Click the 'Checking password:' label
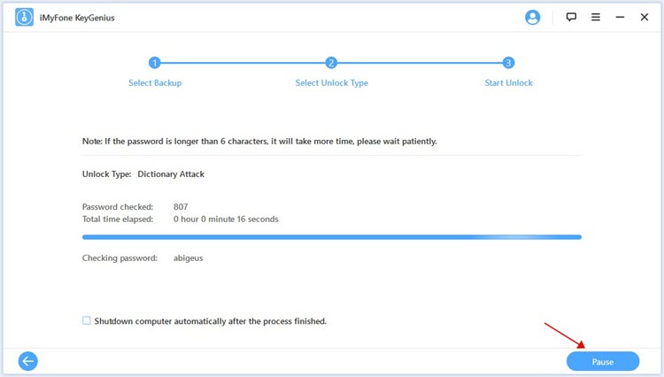 click(120, 258)
